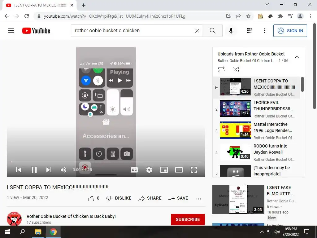Open the YouTube apps grid
317x238 pixels.
click(250, 31)
